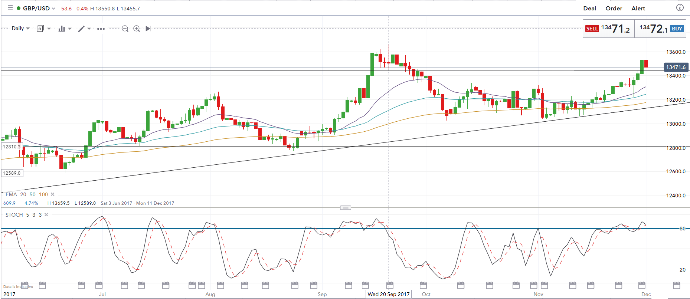The image size is (690, 299).
Task: Click the date range Sat 3 Jun 2017 - Mon 11 Dec 2017
Action: tap(137, 203)
